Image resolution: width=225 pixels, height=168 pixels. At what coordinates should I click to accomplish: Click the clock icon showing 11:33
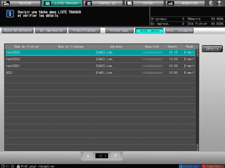point(3,166)
